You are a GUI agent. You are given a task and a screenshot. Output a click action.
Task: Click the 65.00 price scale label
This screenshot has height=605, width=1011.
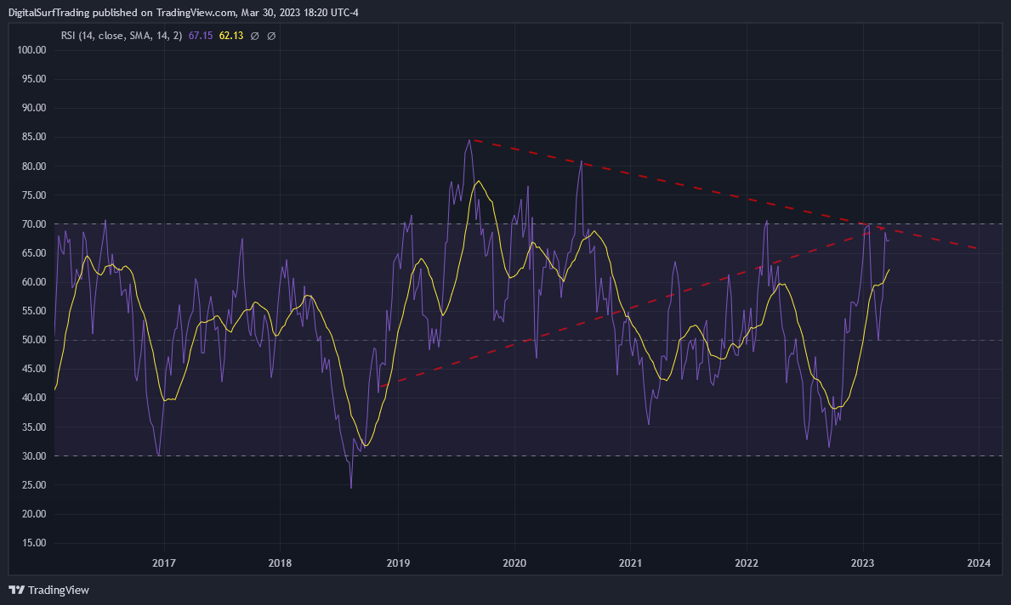34,253
